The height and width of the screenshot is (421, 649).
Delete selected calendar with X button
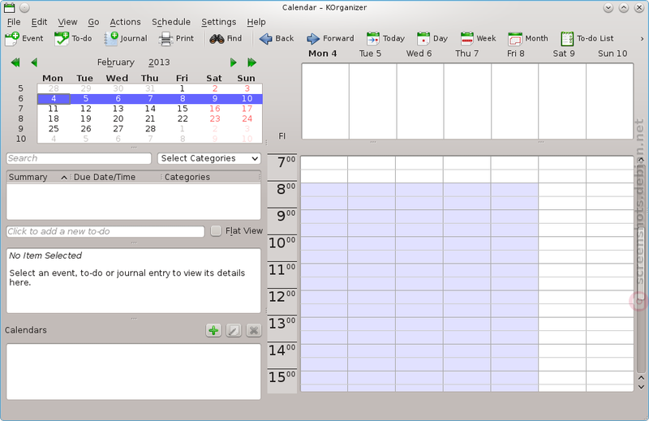254,330
